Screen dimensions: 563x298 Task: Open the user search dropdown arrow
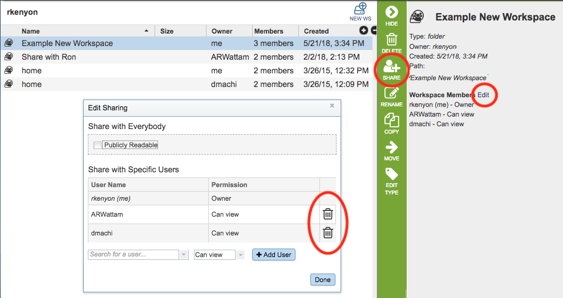pyautogui.click(x=184, y=255)
